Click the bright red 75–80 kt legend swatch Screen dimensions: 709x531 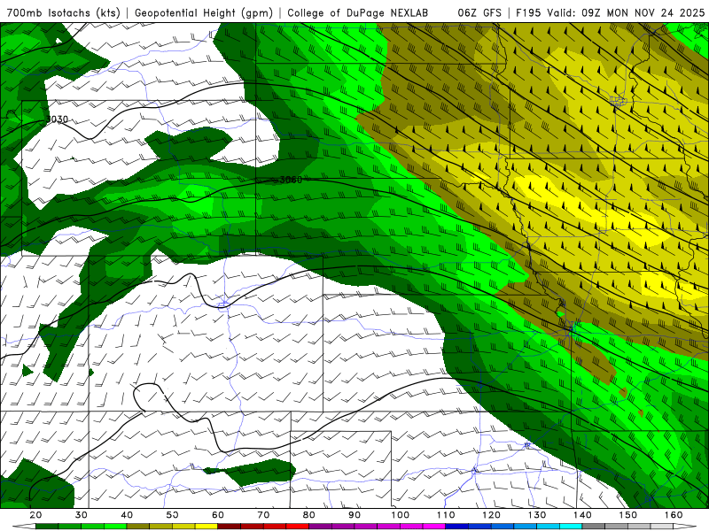(298, 527)
